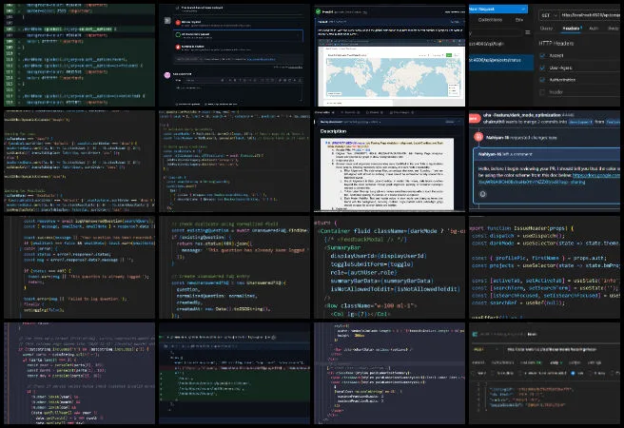Uncheck the User-Agent header checkbox

pos(542,68)
